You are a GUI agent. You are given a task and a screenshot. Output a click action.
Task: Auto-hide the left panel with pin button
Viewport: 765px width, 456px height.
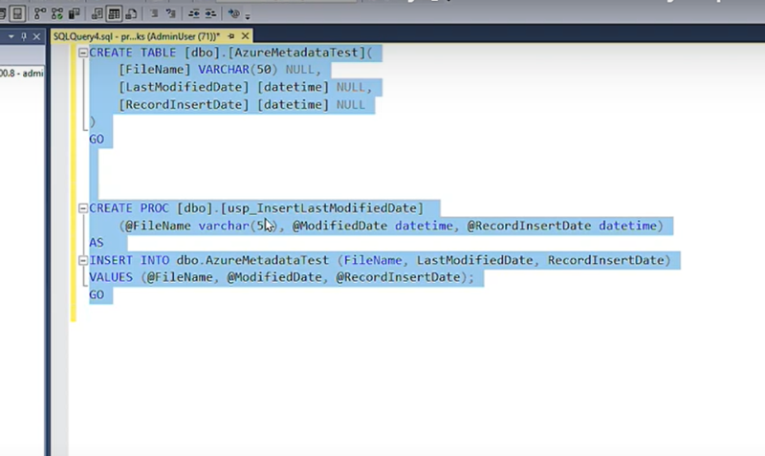[25, 35]
